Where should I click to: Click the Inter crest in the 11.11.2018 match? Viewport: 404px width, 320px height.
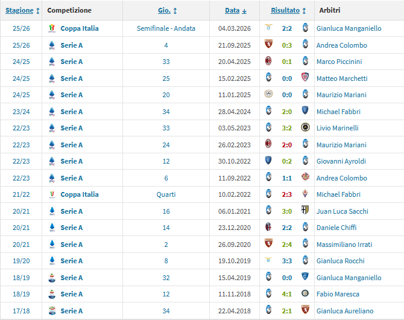(x=305, y=294)
